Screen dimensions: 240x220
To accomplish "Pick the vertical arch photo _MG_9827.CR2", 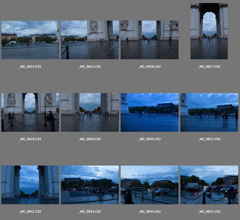I will click(209, 31).
